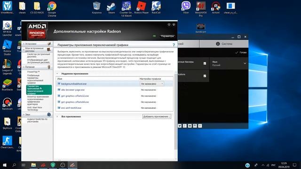Select Глобальные параметры переключаемой графики

tap(35, 79)
